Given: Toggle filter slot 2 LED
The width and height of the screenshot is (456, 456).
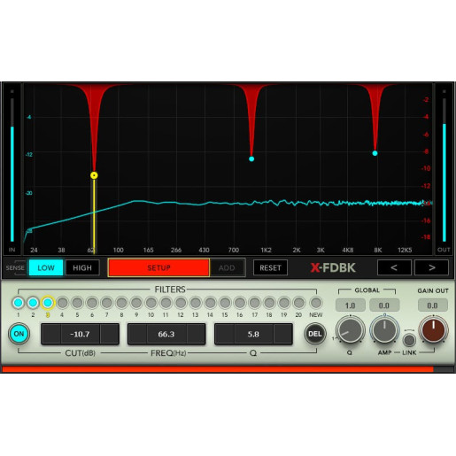Looking at the screenshot, I should (x=33, y=303).
